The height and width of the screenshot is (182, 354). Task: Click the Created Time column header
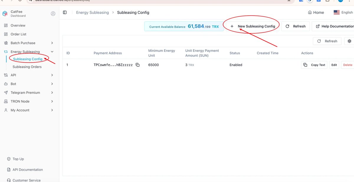268,53
